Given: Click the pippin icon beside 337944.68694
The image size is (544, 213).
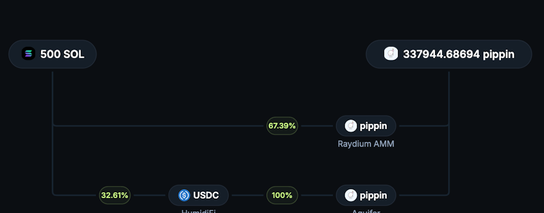Looking at the screenshot, I should coord(390,54).
